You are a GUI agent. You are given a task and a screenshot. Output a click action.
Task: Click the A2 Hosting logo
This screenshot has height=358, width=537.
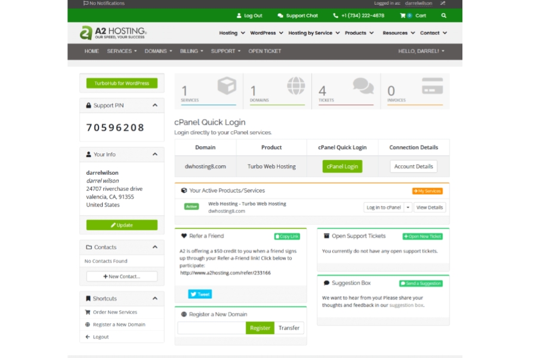pyautogui.click(x=113, y=33)
